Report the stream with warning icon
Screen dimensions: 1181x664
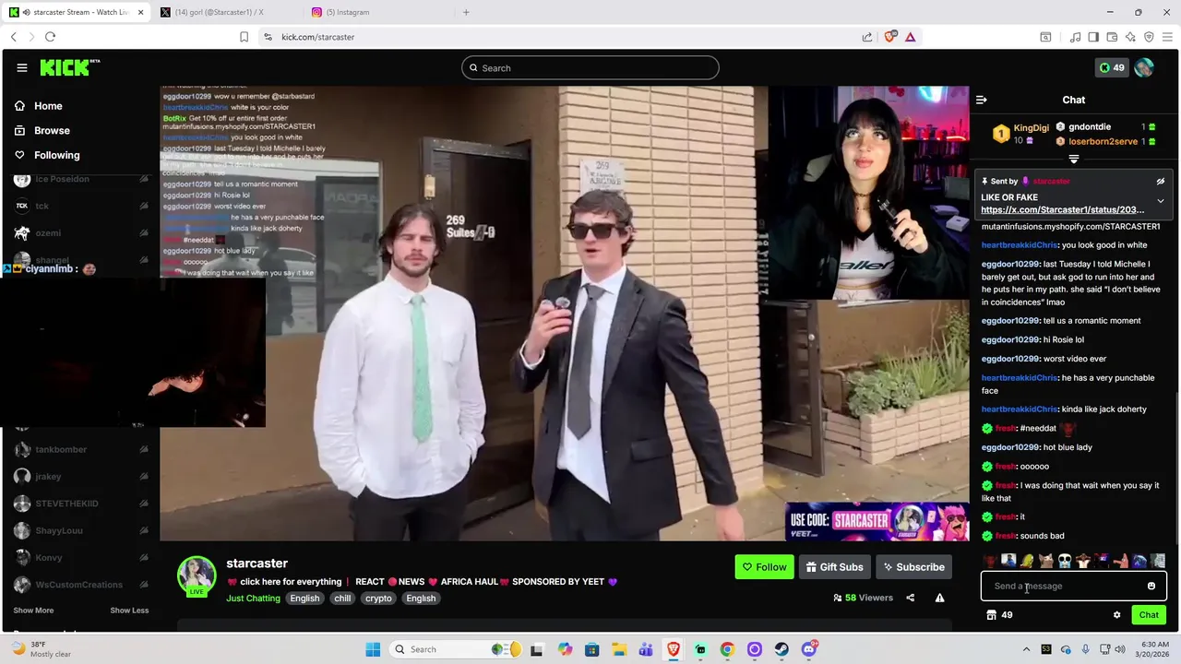click(x=939, y=598)
